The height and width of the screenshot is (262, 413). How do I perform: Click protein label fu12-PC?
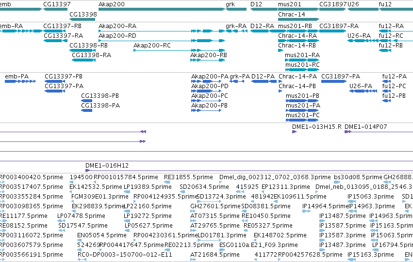[x=394, y=86]
